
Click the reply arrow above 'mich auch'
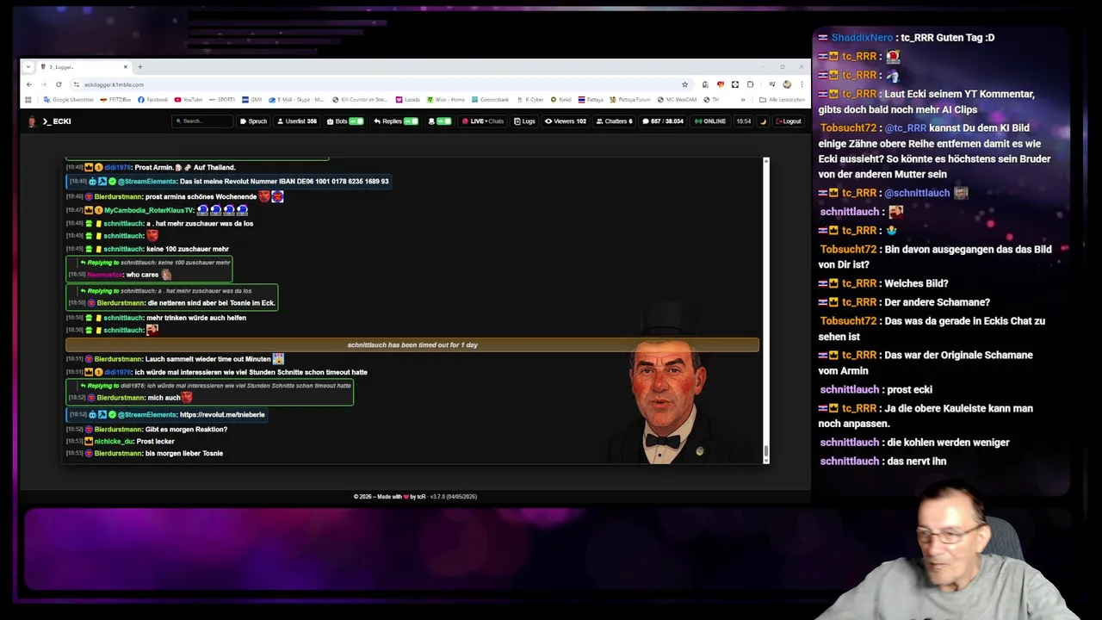[x=83, y=386]
